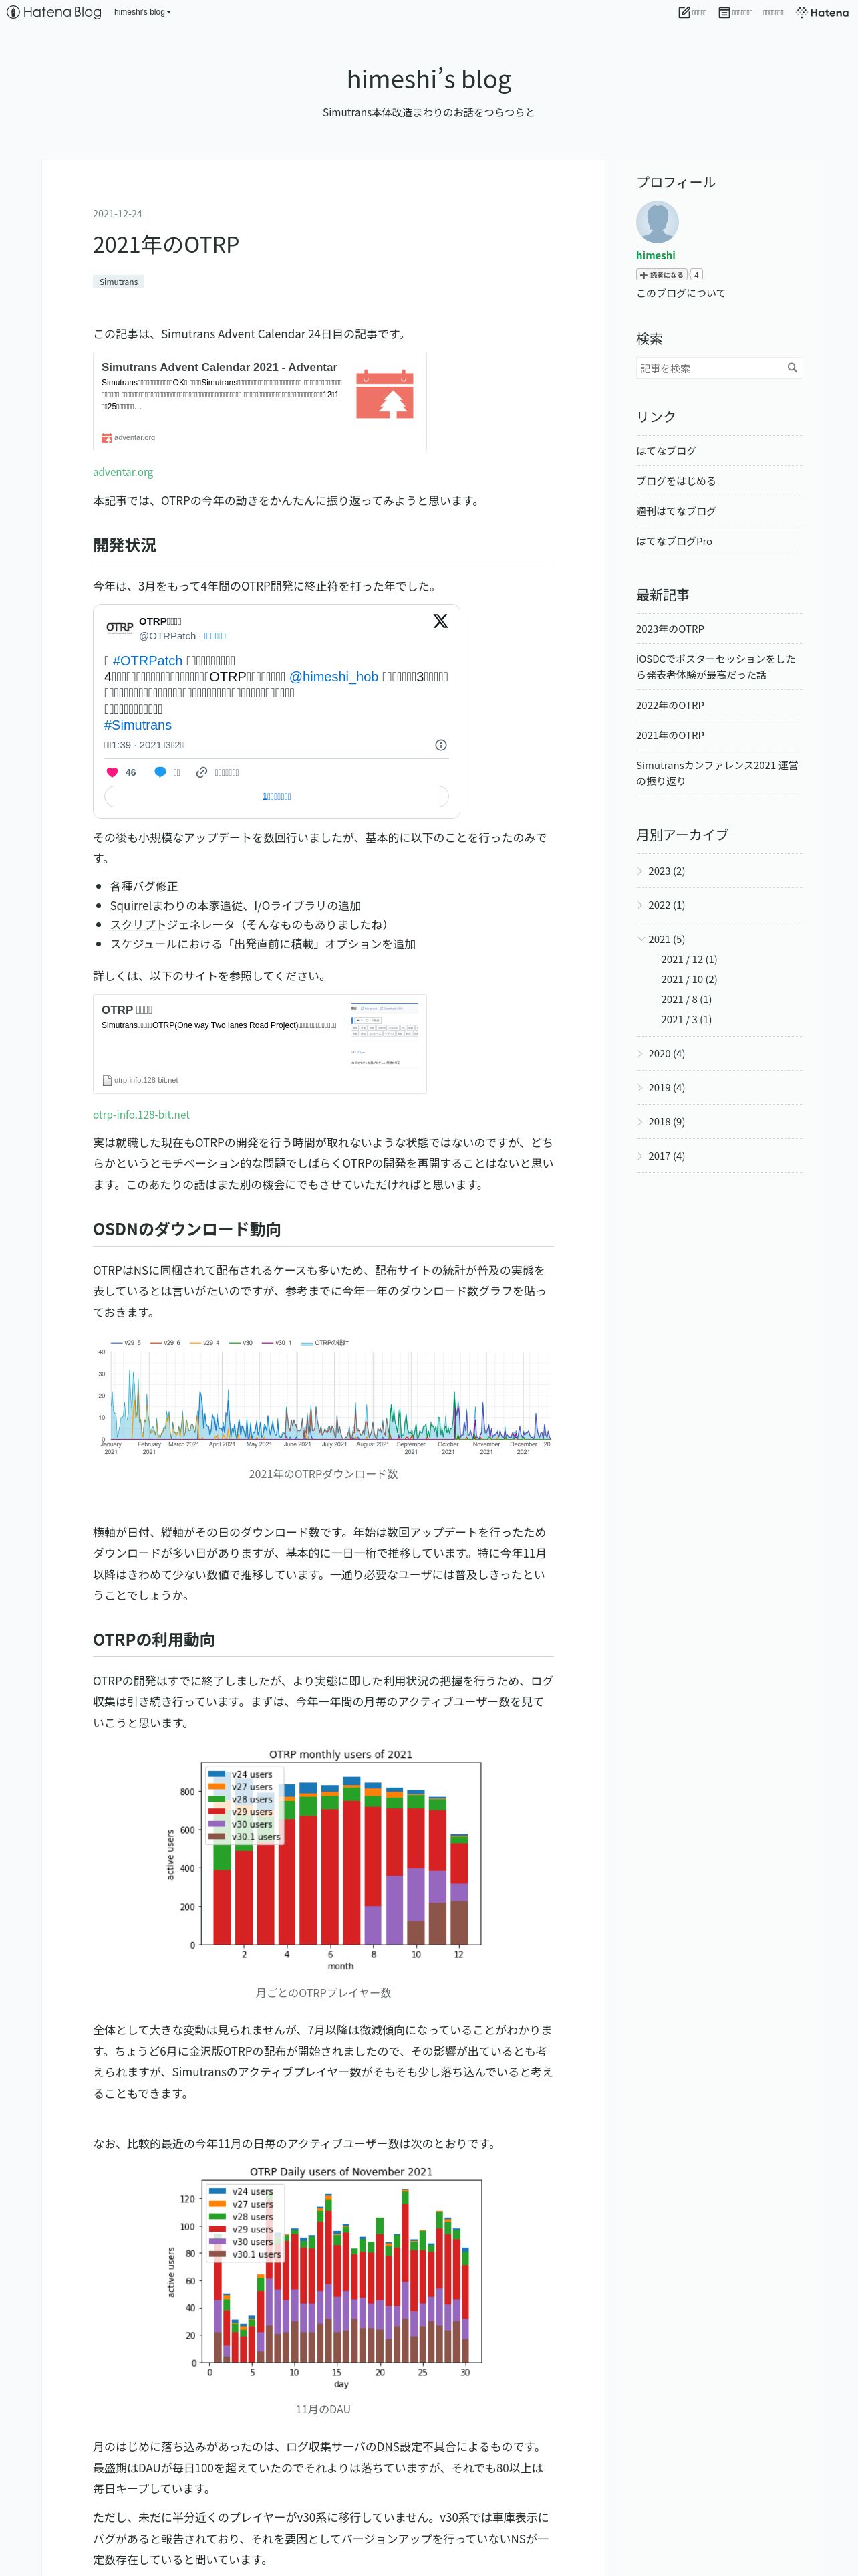Open the OTRP monthly users chart image
This screenshot has width=858, height=2576.
[x=323, y=1860]
